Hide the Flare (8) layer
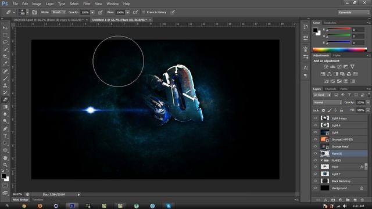This screenshot has height=209, width=372. point(315,153)
